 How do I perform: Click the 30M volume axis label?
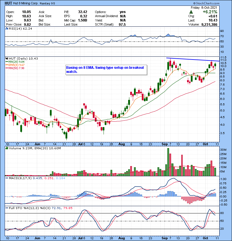coord(223,150)
